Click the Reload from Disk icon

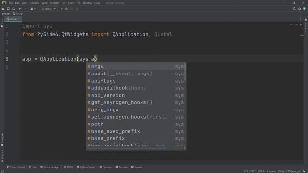[13, 9]
